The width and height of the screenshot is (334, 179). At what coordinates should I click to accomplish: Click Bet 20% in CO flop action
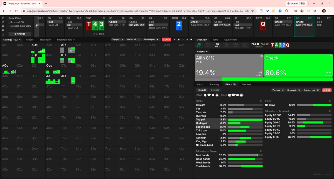(x=136, y=25)
